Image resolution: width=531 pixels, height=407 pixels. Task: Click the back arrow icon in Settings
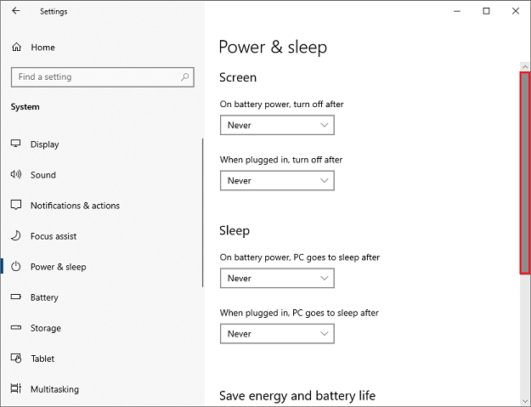(x=17, y=11)
